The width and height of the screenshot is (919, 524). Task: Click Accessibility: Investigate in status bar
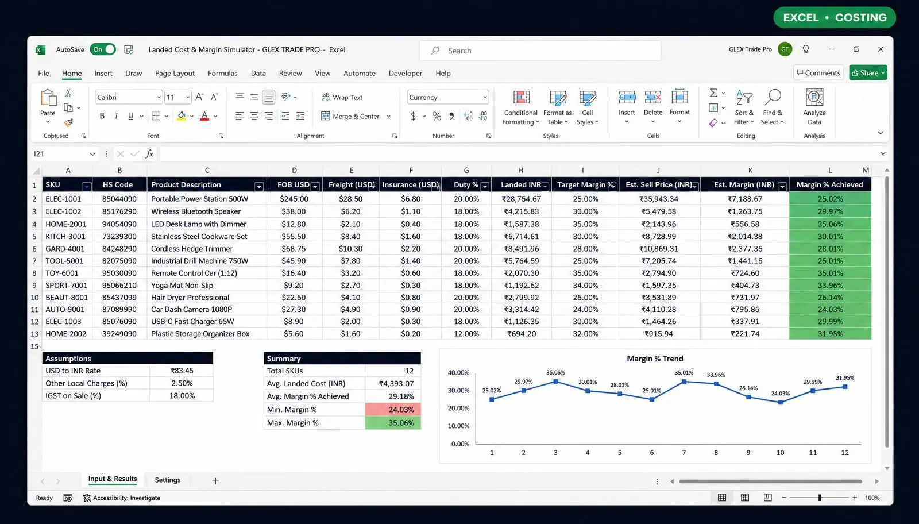click(122, 498)
